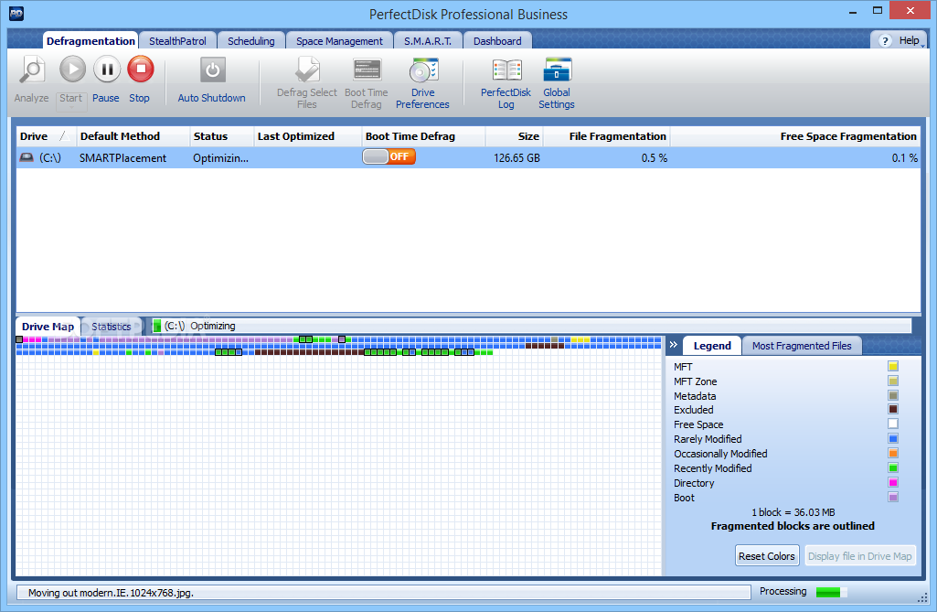The width and height of the screenshot is (937, 612).
Task: Switch to the Statistics tab
Action: pos(112,327)
